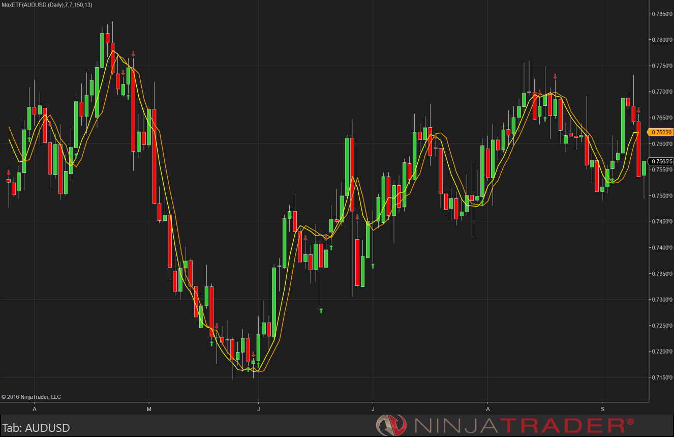Select the 0.7565'5 current price marker

pos(661,161)
